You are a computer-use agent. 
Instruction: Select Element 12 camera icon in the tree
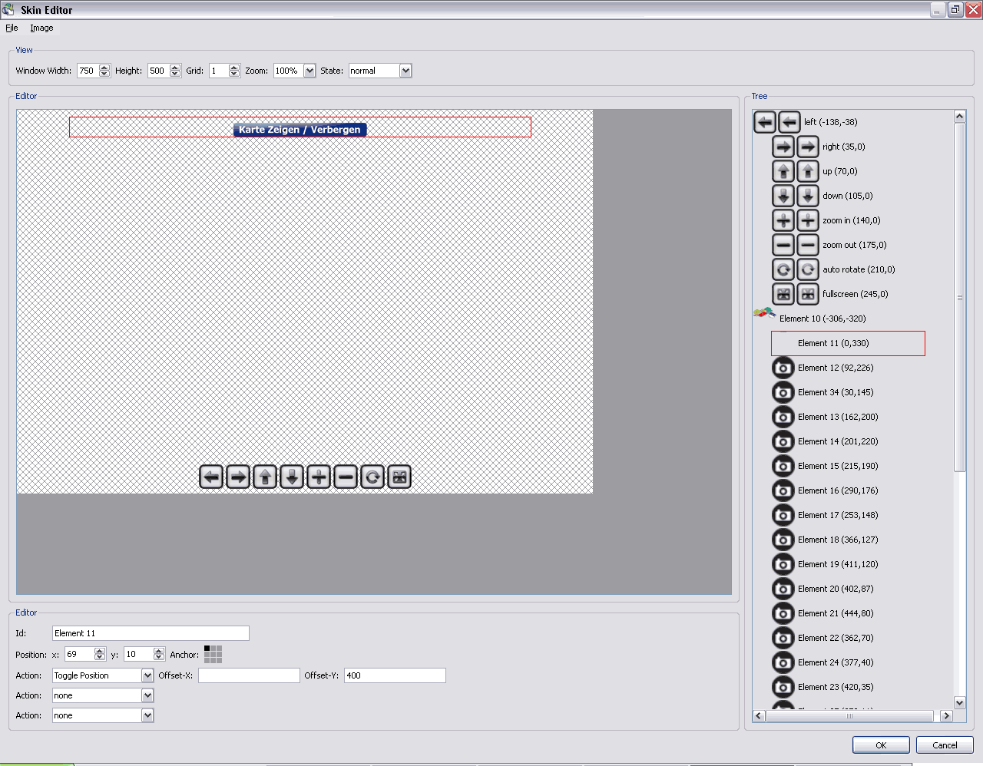click(783, 368)
